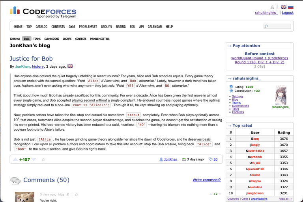Open the API page
The image size is (303, 202).
point(142,27)
